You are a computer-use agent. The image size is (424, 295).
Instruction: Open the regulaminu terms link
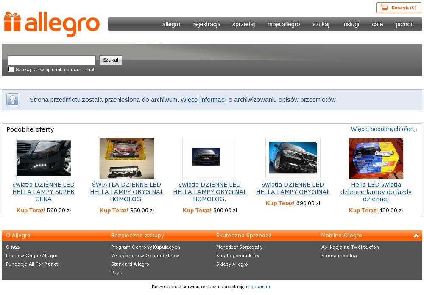(259, 287)
